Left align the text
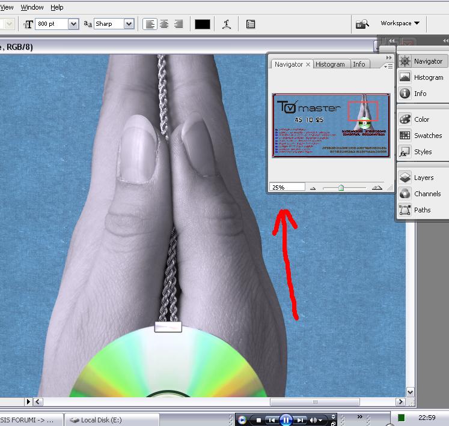 (x=150, y=25)
